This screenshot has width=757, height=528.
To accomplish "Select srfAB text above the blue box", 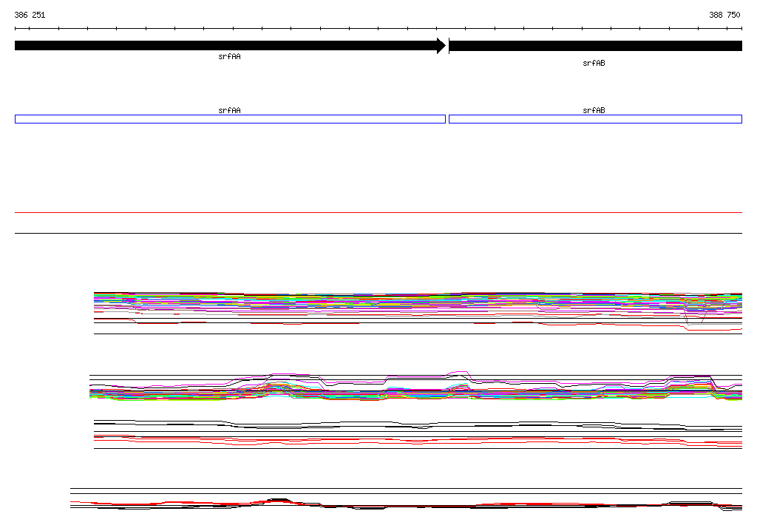I will click(594, 111).
